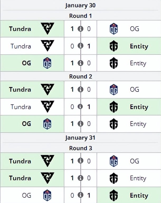Screen dimensions: 161x203
Task: Click OG logo in Round 1 first match
Action: [x=114, y=29]
